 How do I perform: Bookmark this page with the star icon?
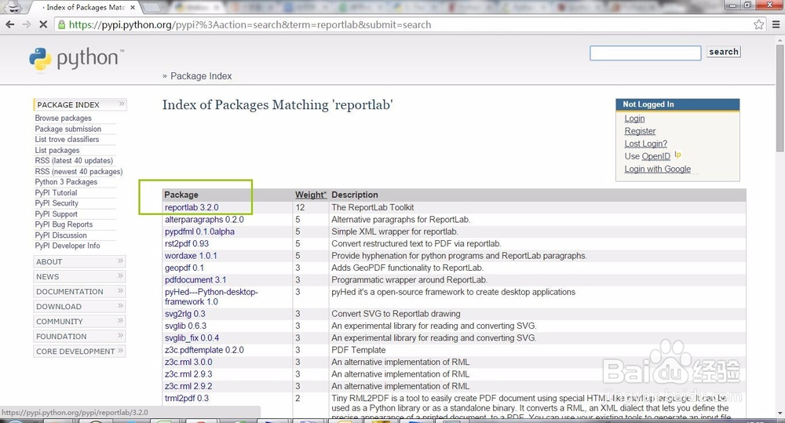pos(758,24)
